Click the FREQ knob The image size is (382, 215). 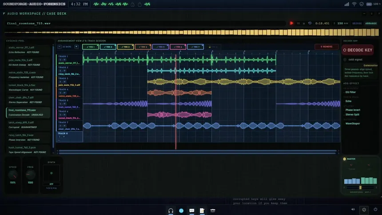pos(30,175)
